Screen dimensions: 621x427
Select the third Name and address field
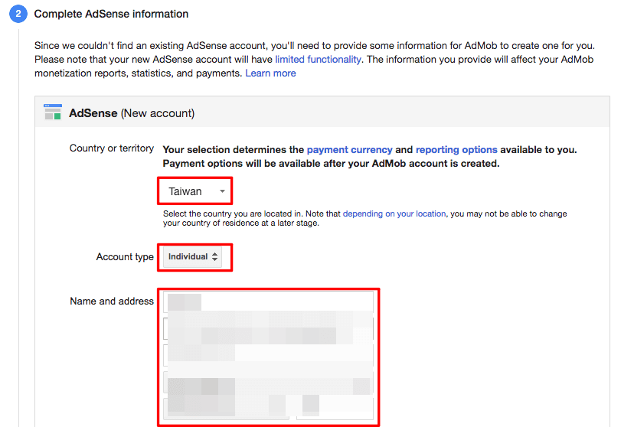pos(268,355)
